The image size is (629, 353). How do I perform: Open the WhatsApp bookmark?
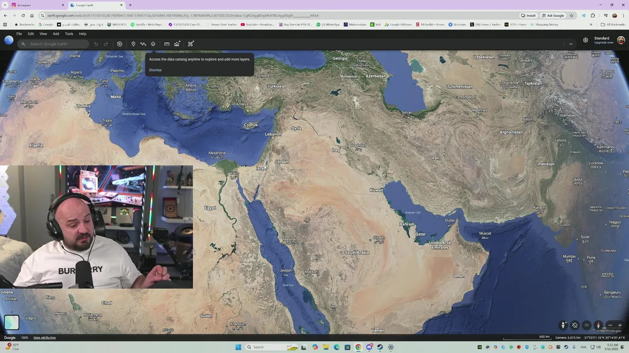click(x=328, y=24)
